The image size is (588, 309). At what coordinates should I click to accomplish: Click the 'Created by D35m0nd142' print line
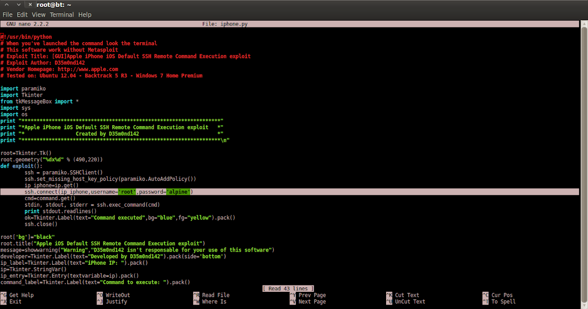point(112,133)
